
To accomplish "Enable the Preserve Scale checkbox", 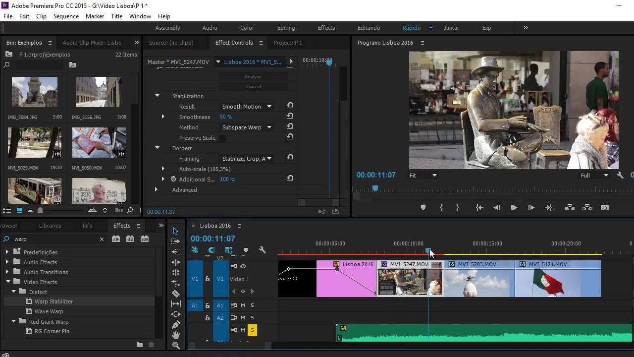I will point(223,138).
